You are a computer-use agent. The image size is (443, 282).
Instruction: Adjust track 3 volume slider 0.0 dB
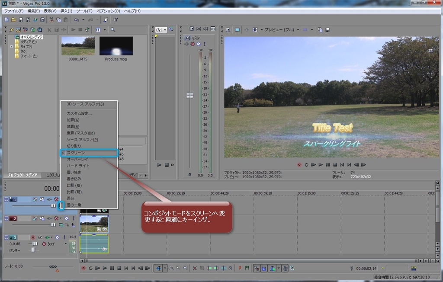(x=35, y=244)
